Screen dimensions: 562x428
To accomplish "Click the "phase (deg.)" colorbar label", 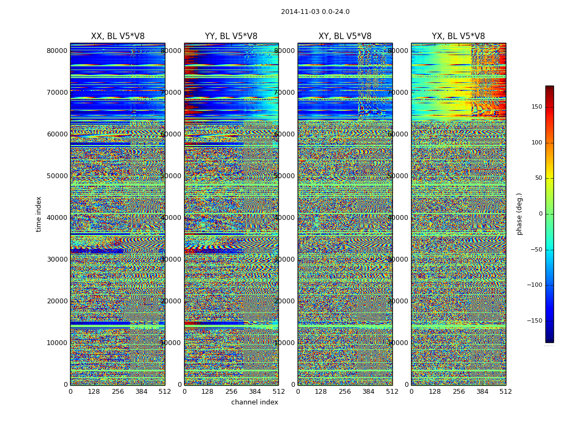I will [519, 214].
